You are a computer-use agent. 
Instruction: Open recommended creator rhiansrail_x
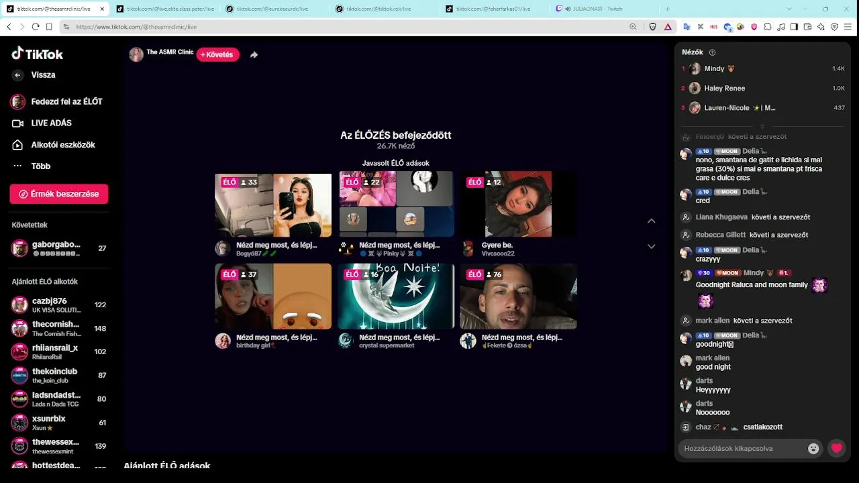59,352
